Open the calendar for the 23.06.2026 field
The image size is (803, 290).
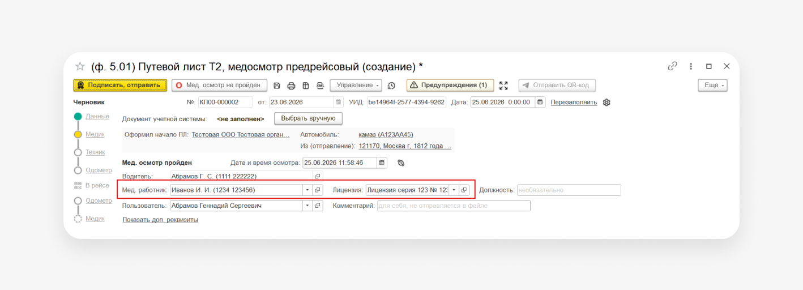tap(339, 103)
